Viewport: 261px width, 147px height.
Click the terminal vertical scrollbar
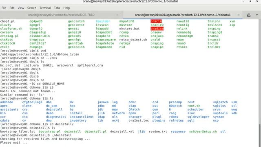260,135
